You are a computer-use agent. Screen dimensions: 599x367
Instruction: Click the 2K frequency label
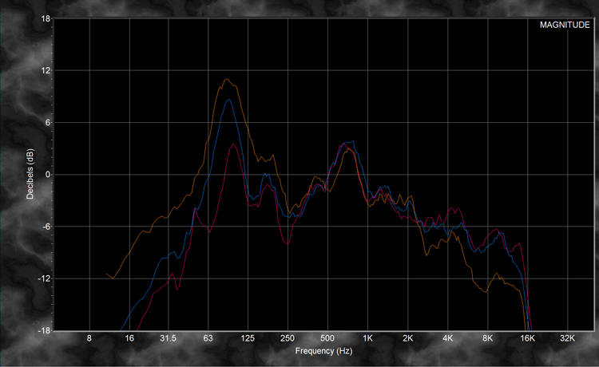(407, 338)
